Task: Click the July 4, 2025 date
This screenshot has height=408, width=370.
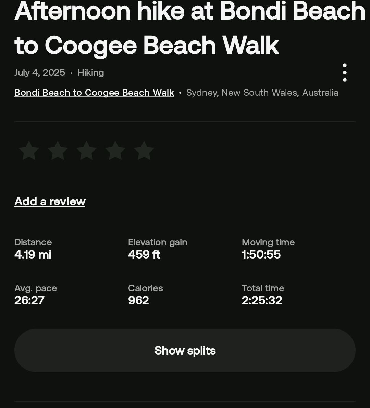Action: 40,73
